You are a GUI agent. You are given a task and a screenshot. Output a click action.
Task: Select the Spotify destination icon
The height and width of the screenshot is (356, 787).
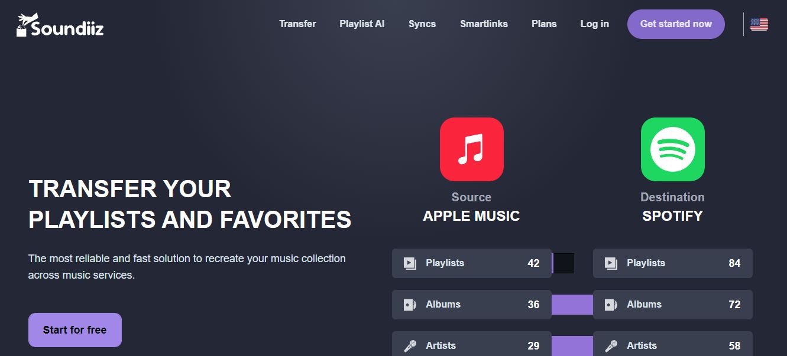click(673, 149)
